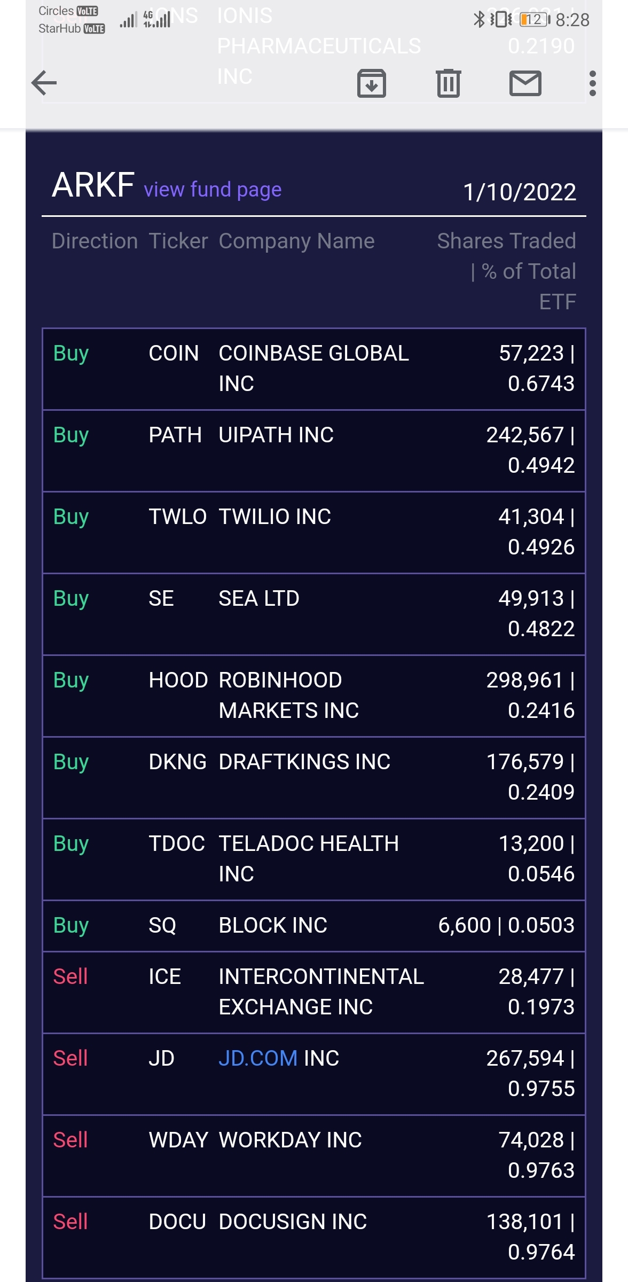Viewport: 628px width, 1282px height.
Task: Tap the 1/10/2022 date heading
Action: 519,192
